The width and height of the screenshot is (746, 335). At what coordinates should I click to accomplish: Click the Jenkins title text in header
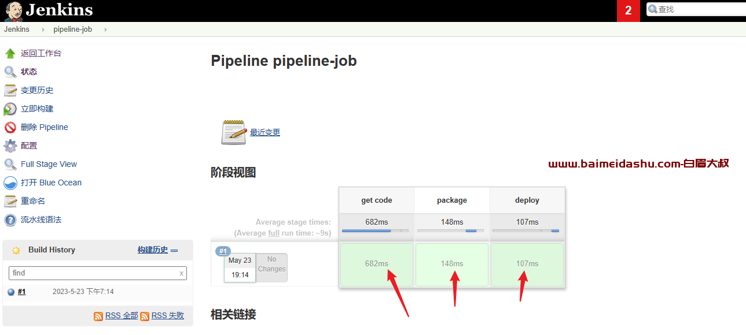pos(60,10)
